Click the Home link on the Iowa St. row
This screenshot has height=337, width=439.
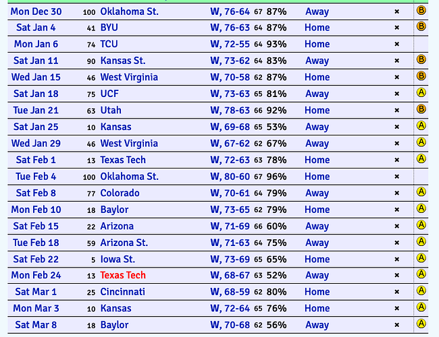point(317,259)
